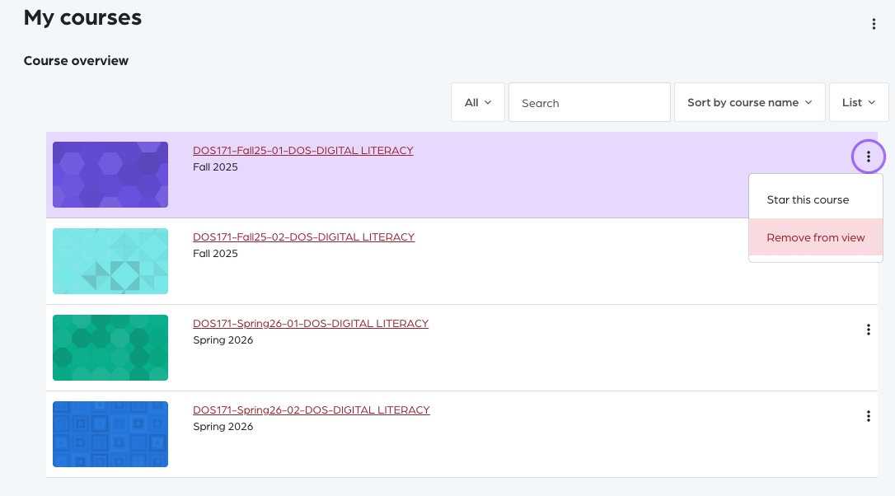Click Fall 2025 label under Fall25-01 course
895x496 pixels.
[x=215, y=167]
